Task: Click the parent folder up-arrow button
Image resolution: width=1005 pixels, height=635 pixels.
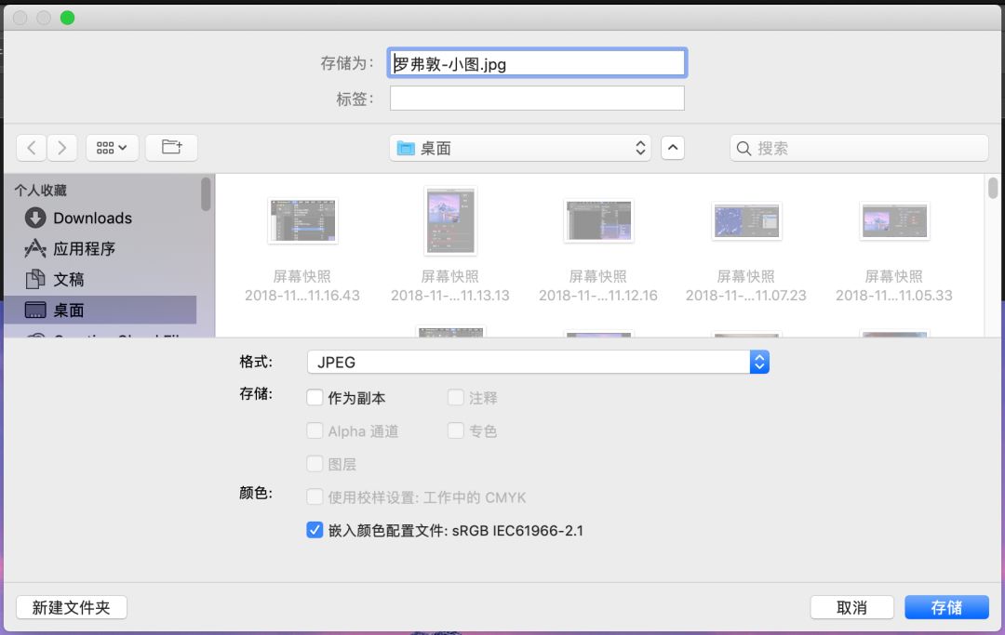Action: 673,147
